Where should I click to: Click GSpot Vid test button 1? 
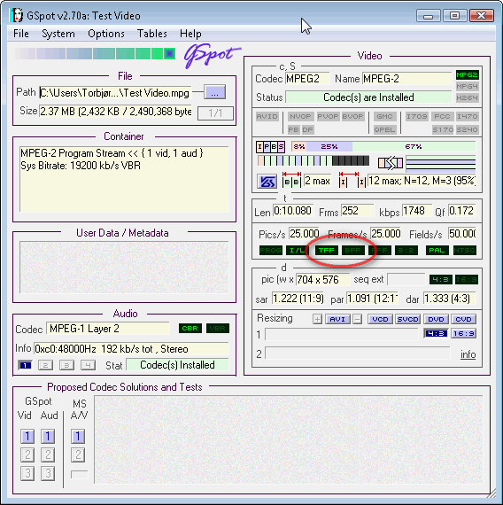point(27,437)
